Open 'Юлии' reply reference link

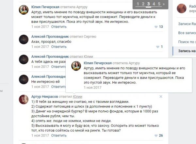pyautogui.click(x=77, y=97)
